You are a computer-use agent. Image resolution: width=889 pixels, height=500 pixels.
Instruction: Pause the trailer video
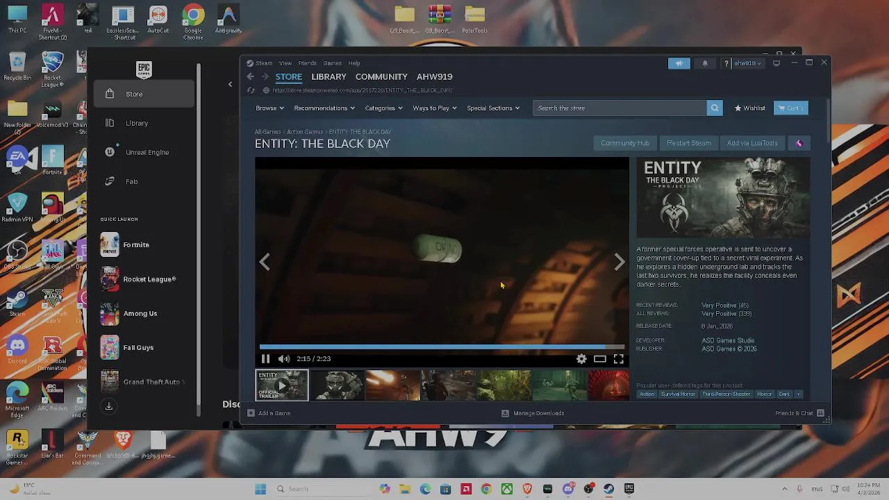(x=265, y=359)
